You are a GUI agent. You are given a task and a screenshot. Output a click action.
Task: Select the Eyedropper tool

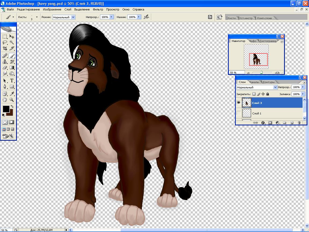click(x=12, y=94)
